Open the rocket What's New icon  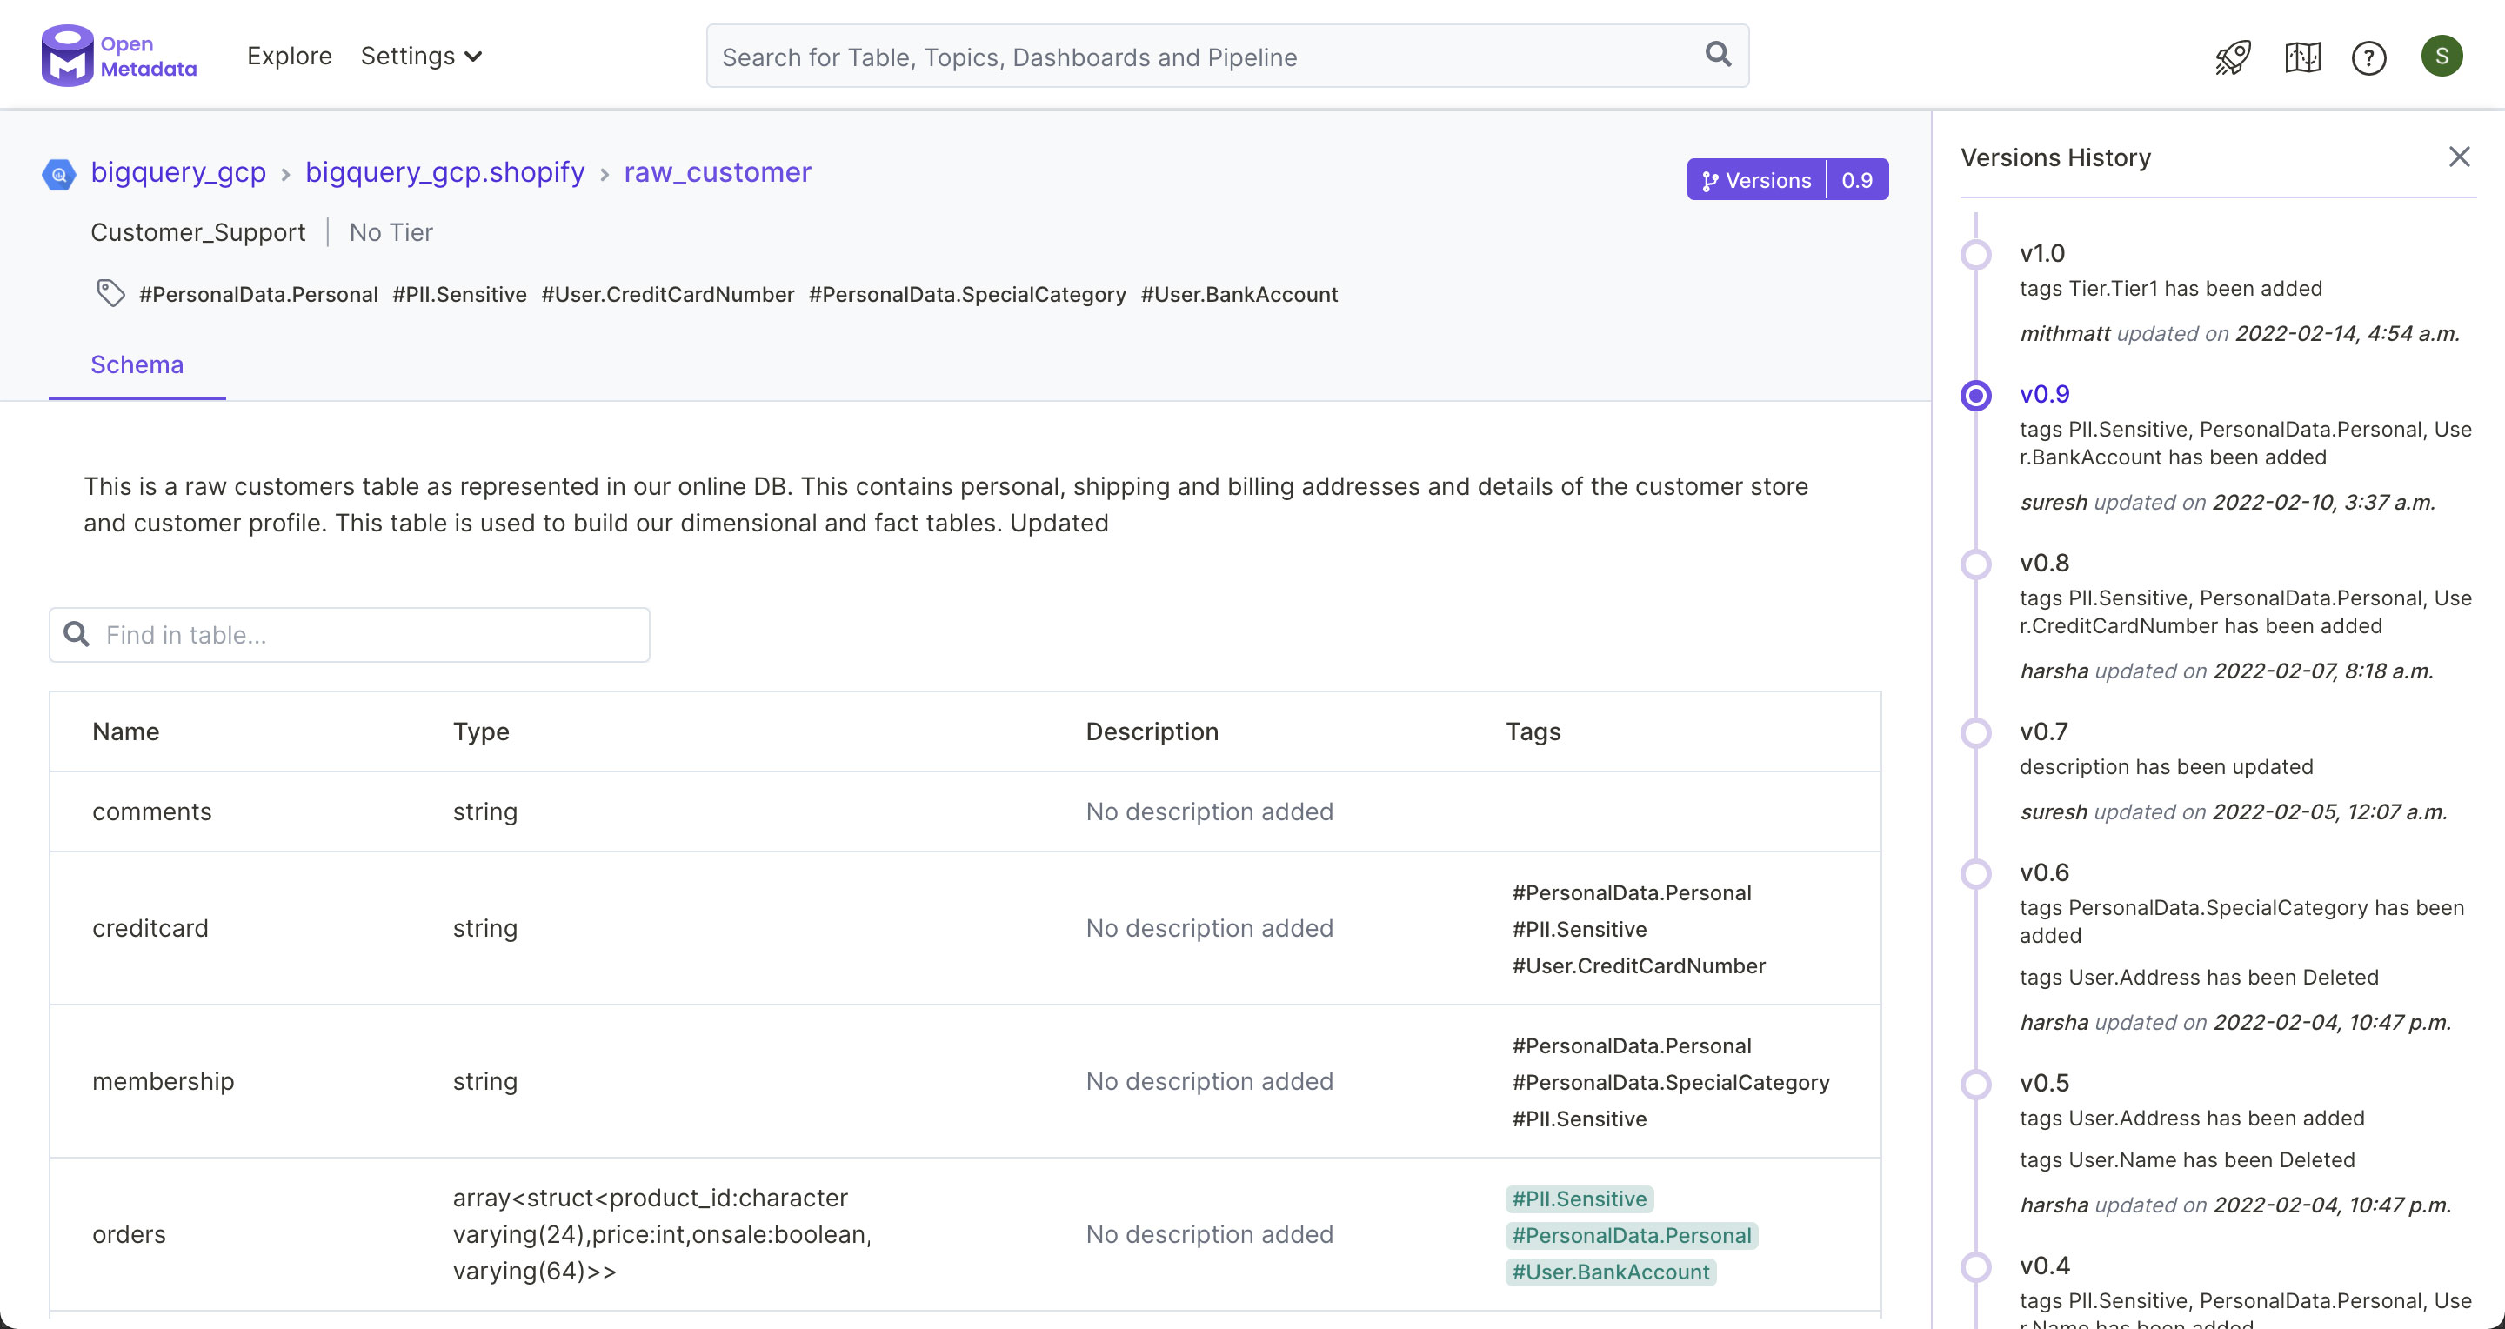[x=2233, y=57]
